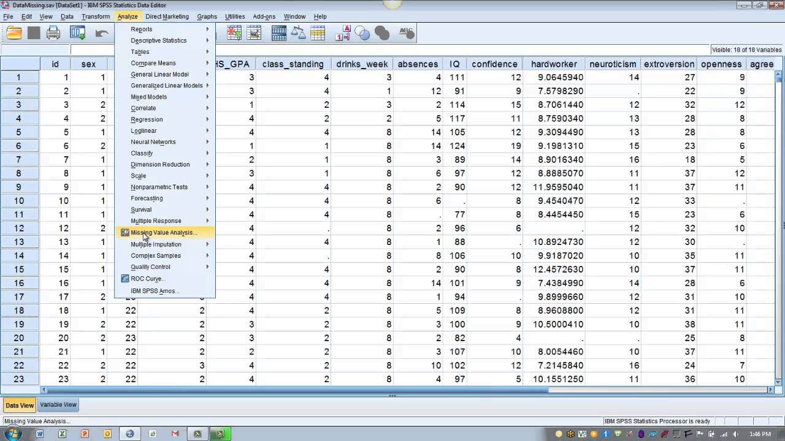Select the class_standing column header
Screen dimensions: 785x441
[x=293, y=64]
